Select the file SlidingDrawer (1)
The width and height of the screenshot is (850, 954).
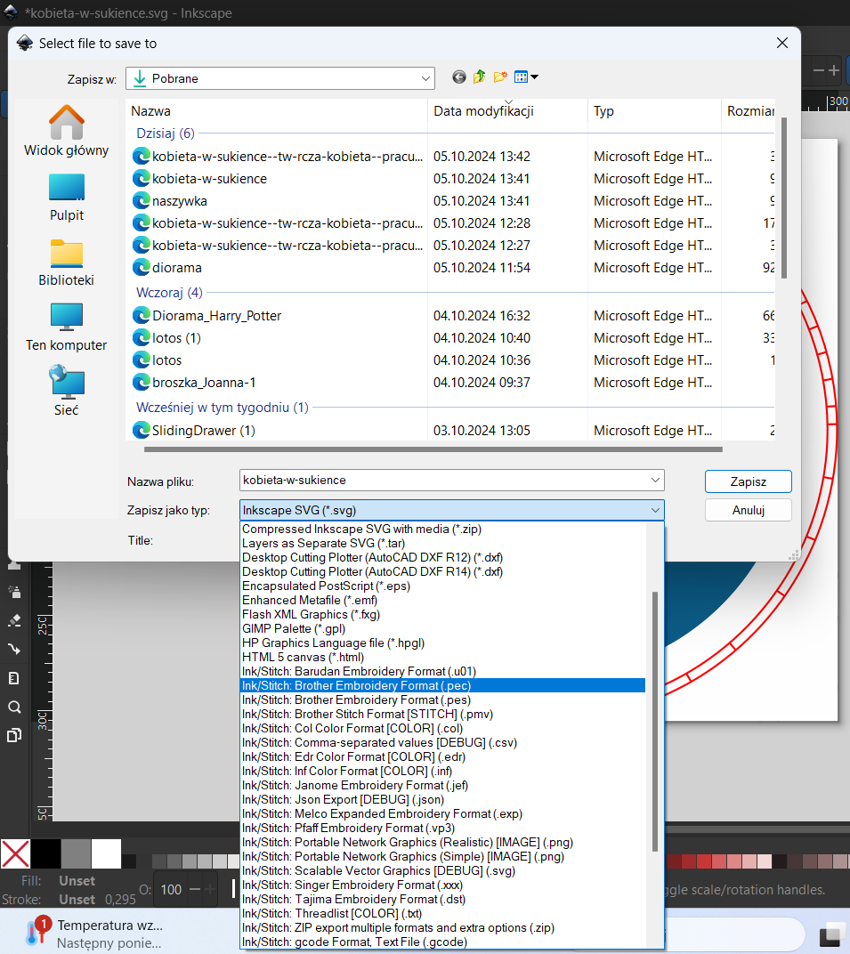[203, 431]
